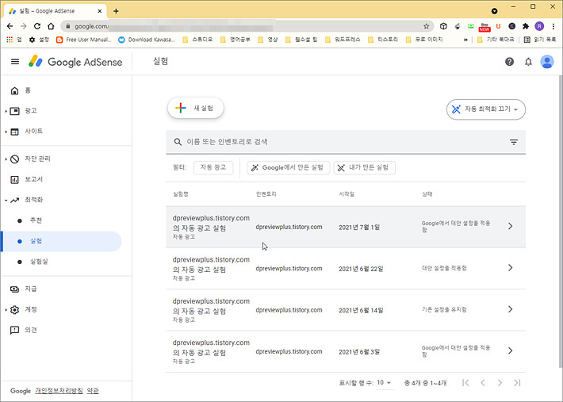Open the rows-per-page 10 dropdown

click(385, 383)
